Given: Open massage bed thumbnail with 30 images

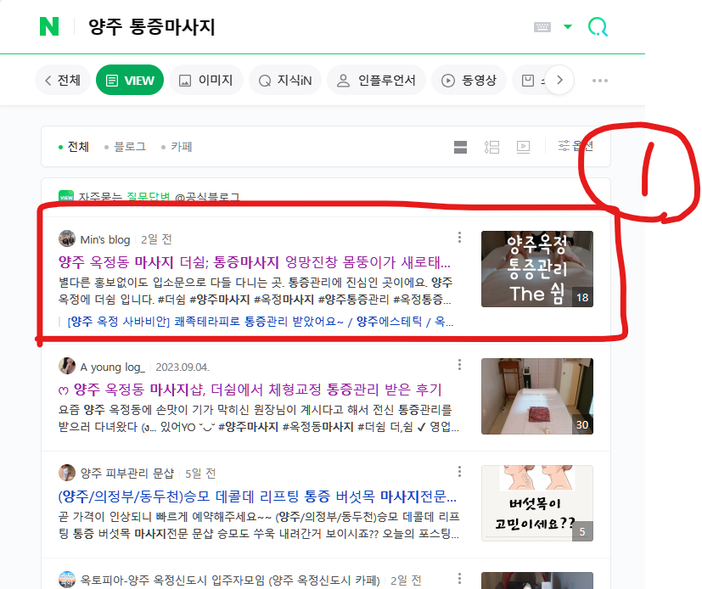Looking at the screenshot, I should [x=537, y=396].
